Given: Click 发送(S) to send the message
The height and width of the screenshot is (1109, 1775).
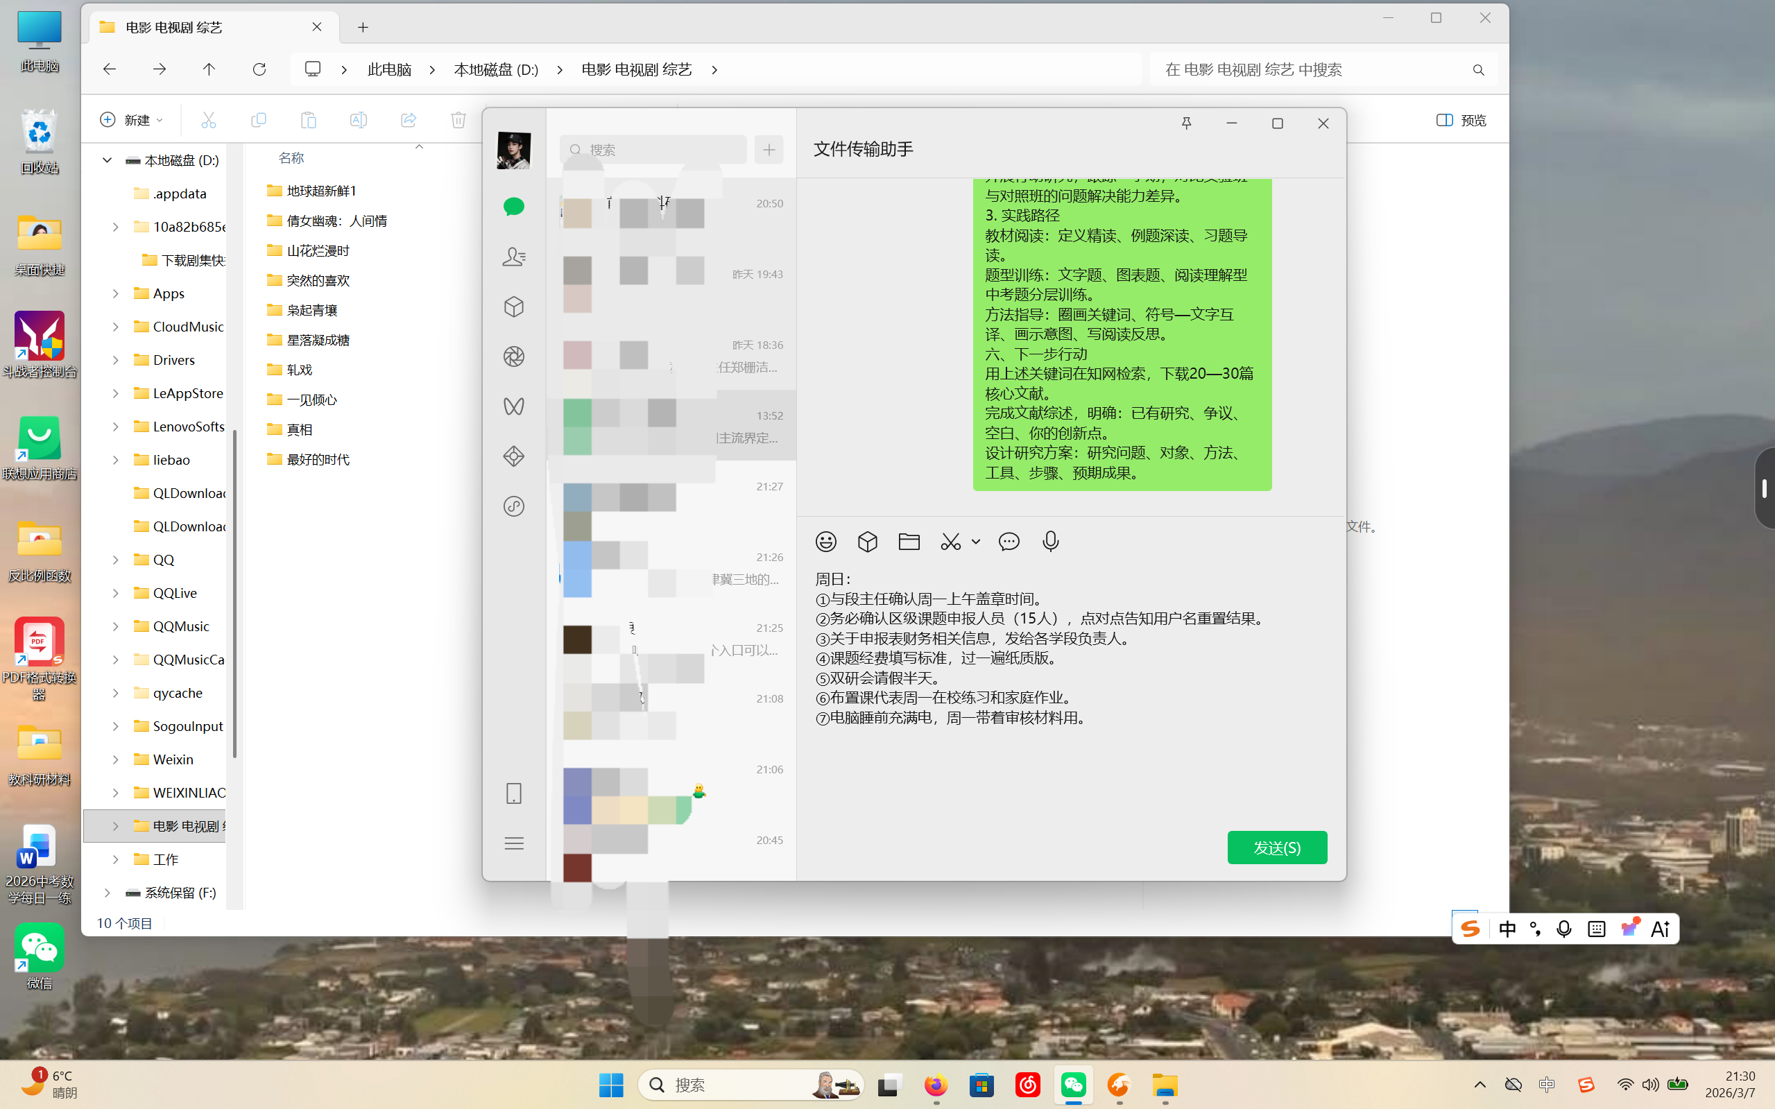Looking at the screenshot, I should point(1276,847).
